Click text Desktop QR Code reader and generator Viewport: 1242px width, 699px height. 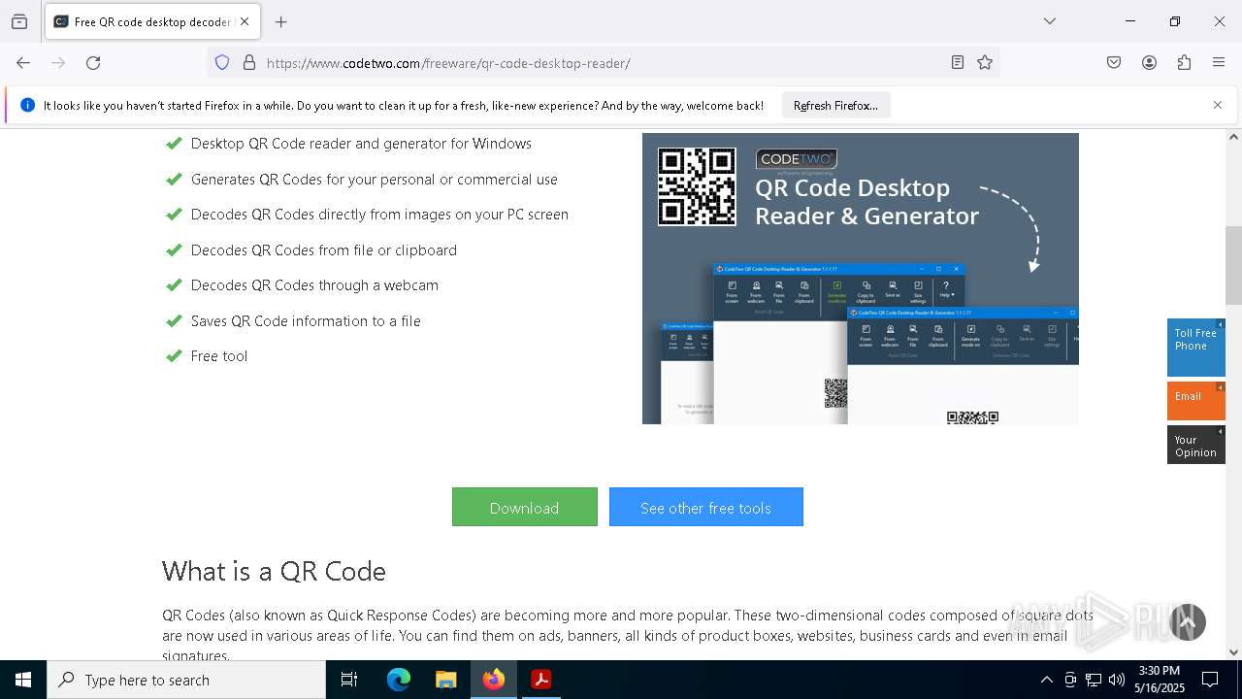(x=361, y=144)
